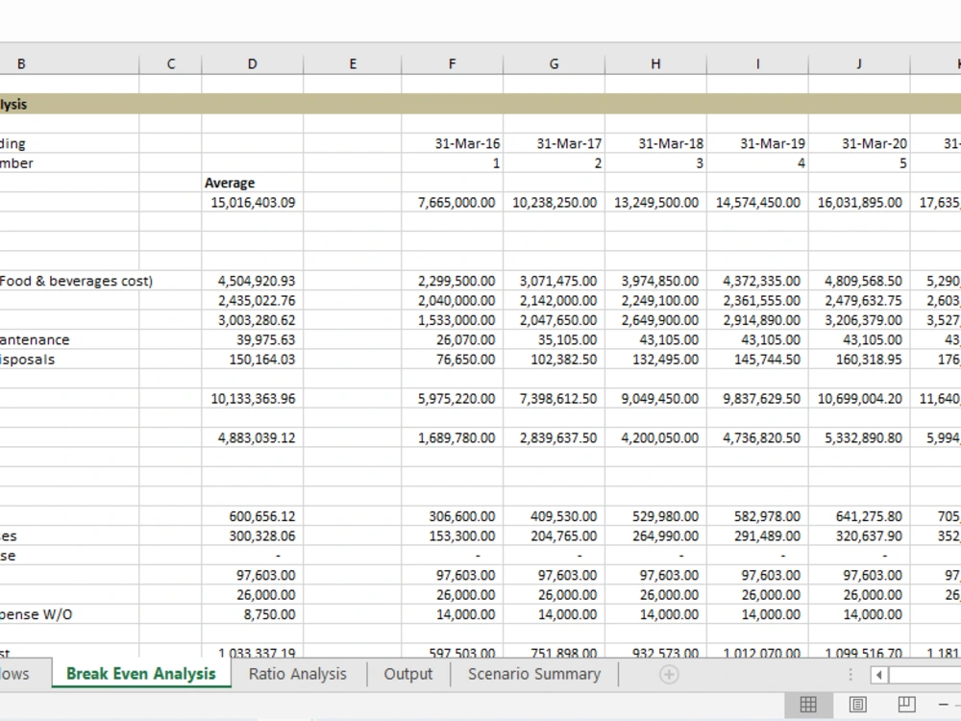
Task: Select cell with 5,332,890.80
Action: (x=859, y=437)
